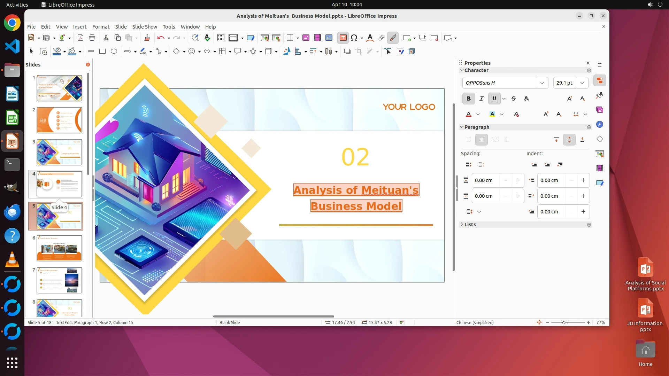Image resolution: width=669 pixels, height=376 pixels.
Task: Open the font size dropdown
Action: pos(582,83)
